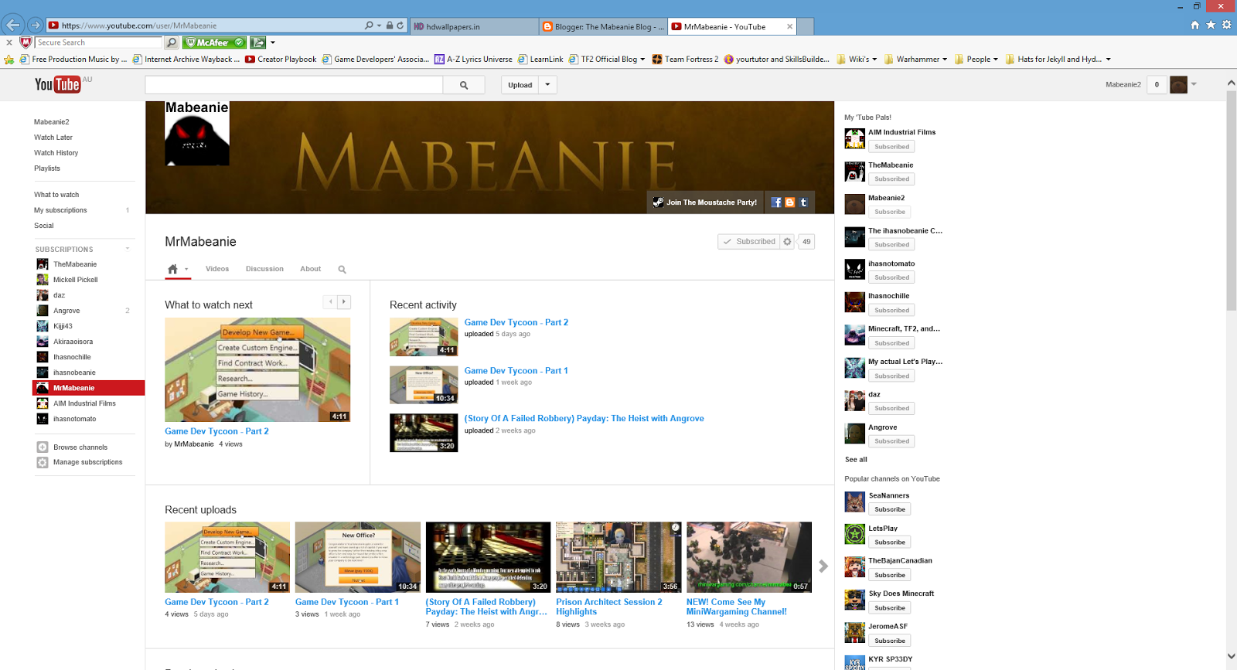The image size is (1237, 670).
Task: Open the upload dropdown arrow
Action: (547, 85)
